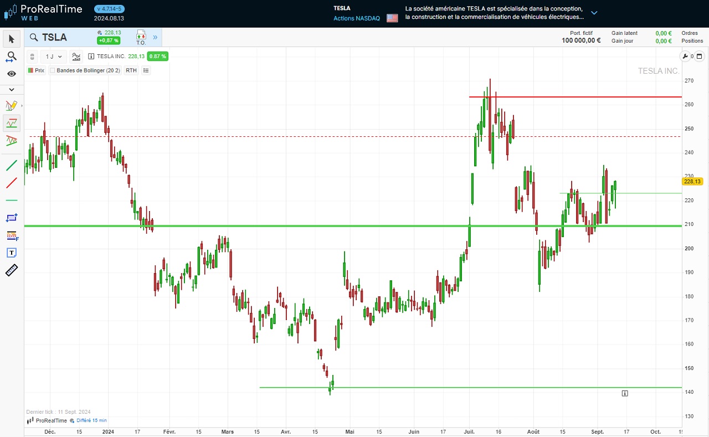
Task: Click the Ordres link
Action: point(690,33)
